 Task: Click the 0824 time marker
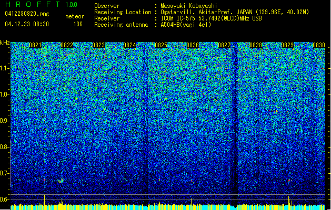(129, 45)
